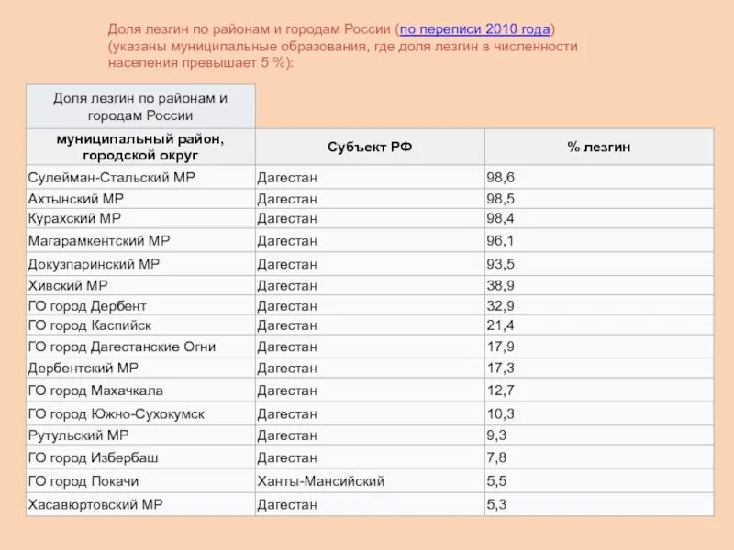
Task: Select the Хивский МР cell
Action: point(140,285)
